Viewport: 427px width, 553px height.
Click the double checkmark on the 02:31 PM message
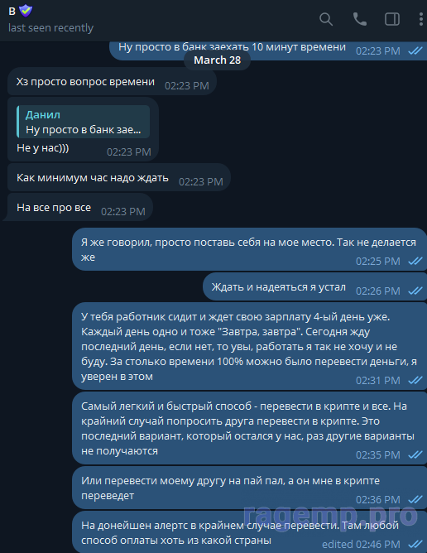(x=415, y=380)
